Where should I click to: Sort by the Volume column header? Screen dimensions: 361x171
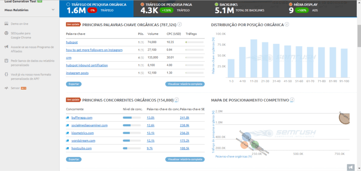[x=153, y=34]
